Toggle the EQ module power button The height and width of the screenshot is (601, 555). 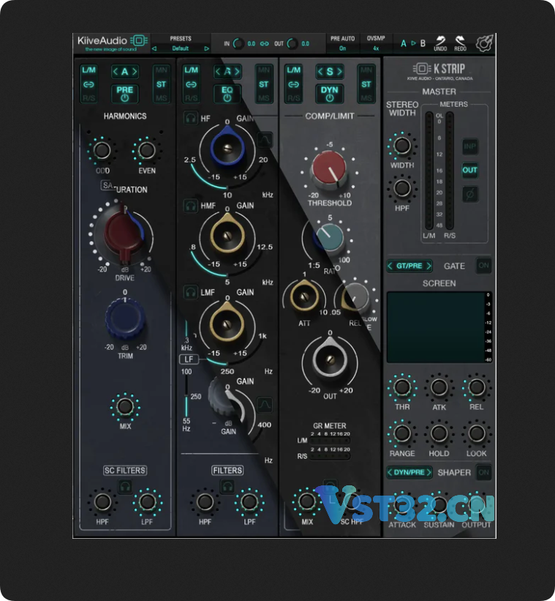pos(227,94)
